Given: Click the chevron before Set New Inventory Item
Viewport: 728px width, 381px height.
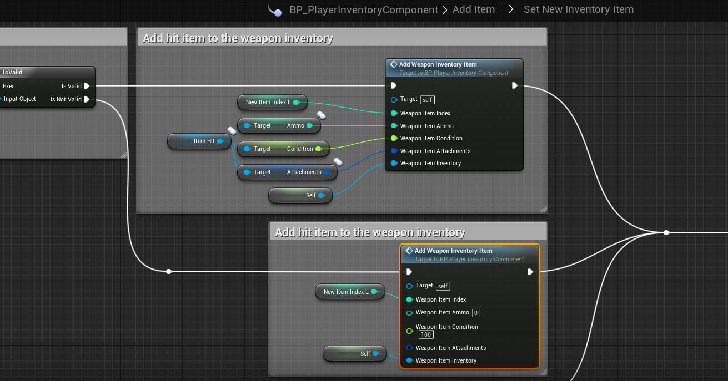Looking at the screenshot, I should tap(511, 9).
